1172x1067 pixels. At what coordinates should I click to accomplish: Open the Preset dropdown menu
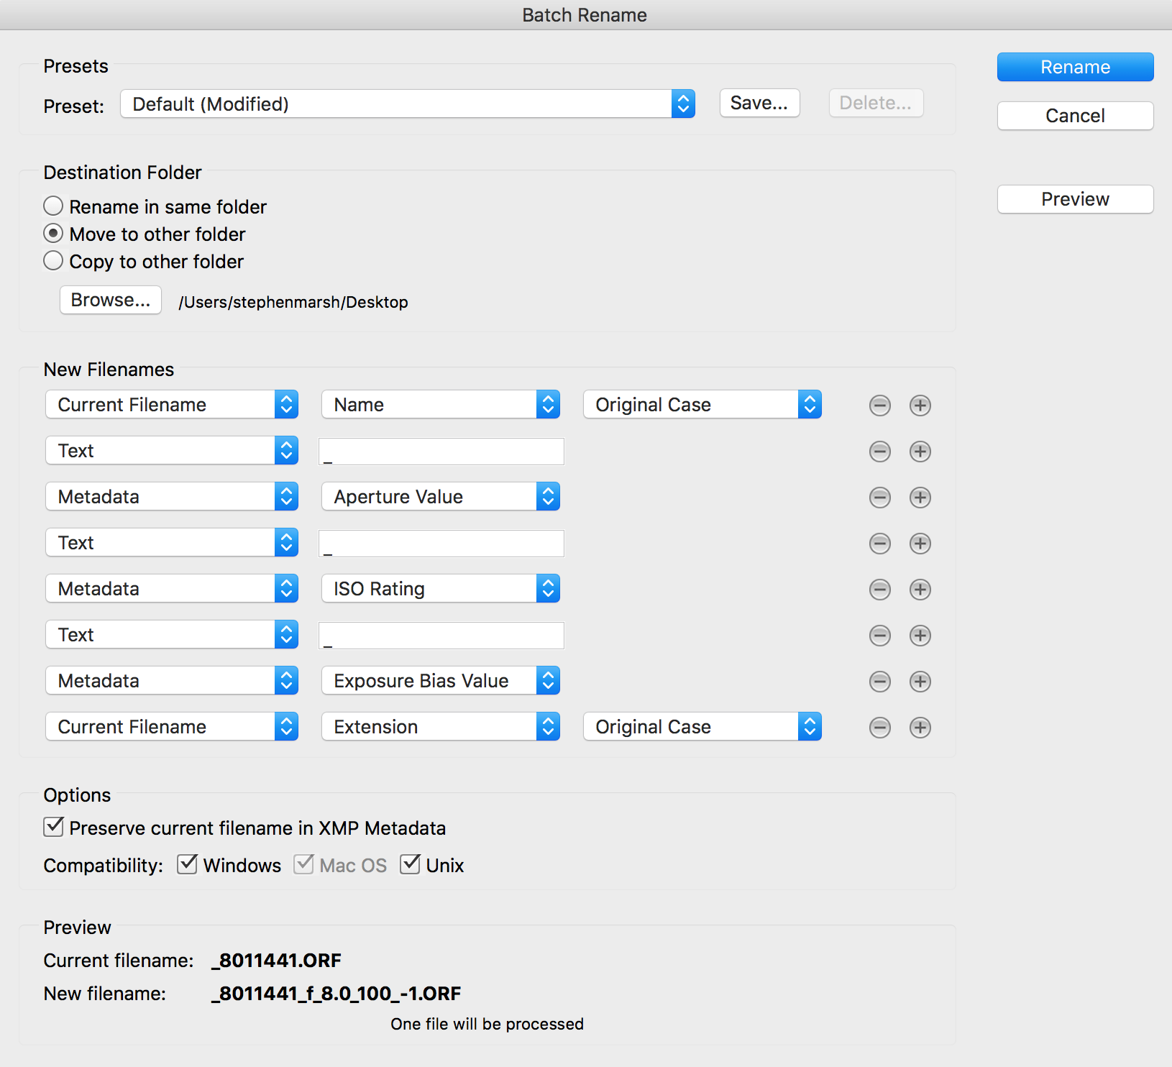coord(407,104)
